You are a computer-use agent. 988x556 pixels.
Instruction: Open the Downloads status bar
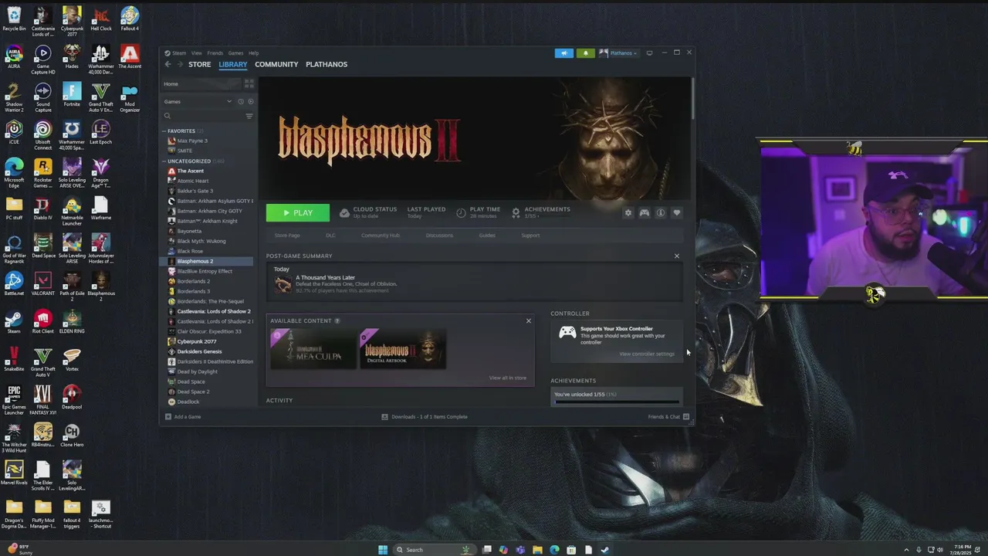click(x=425, y=417)
